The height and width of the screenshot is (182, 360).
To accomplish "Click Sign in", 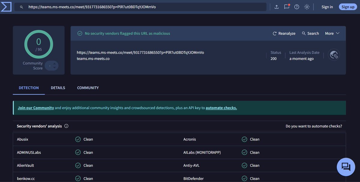I will coord(327,7).
